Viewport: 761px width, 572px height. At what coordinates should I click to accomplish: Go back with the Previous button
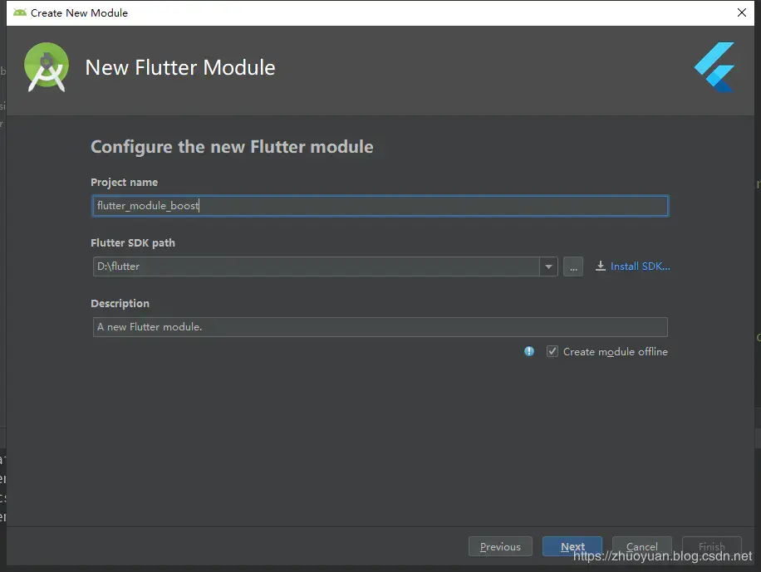pyautogui.click(x=500, y=547)
